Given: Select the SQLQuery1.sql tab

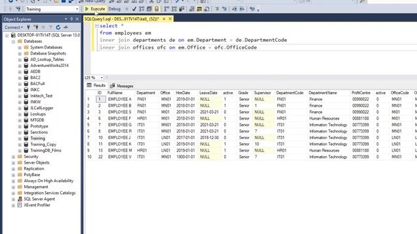Looking at the screenshot, I should point(122,19).
